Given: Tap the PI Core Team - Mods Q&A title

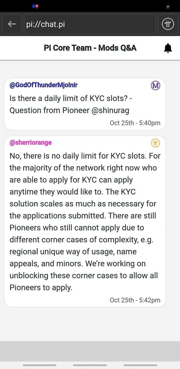Looking at the screenshot, I should pyautogui.click(x=90, y=48).
